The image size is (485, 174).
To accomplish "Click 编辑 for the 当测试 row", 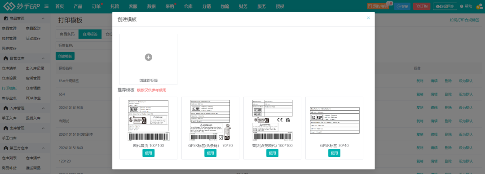I will pos(434,121).
